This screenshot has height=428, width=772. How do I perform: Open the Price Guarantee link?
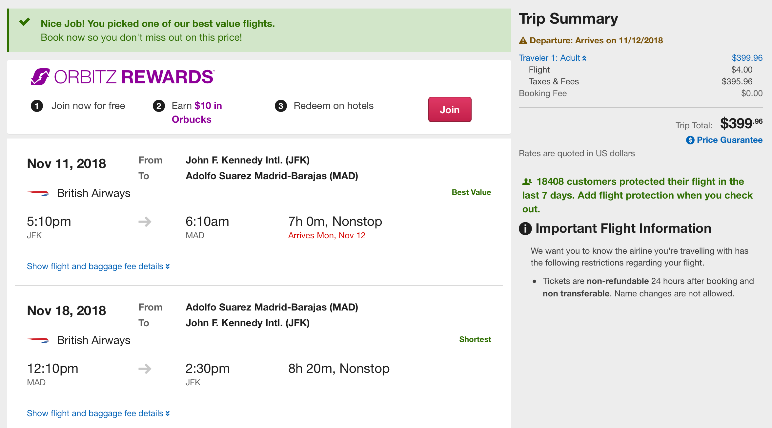pyautogui.click(x=729, y=140)
